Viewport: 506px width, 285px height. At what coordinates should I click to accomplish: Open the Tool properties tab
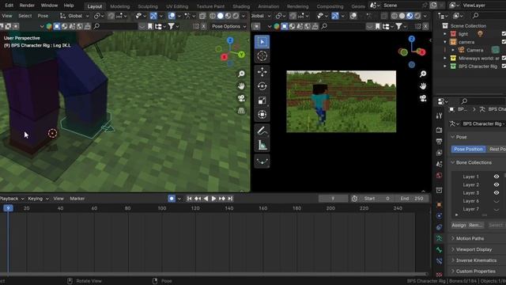pos(440,116)
